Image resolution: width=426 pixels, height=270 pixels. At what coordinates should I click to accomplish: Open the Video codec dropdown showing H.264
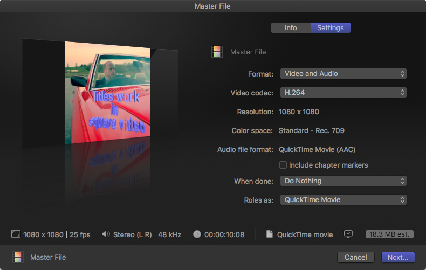[343, 92]
